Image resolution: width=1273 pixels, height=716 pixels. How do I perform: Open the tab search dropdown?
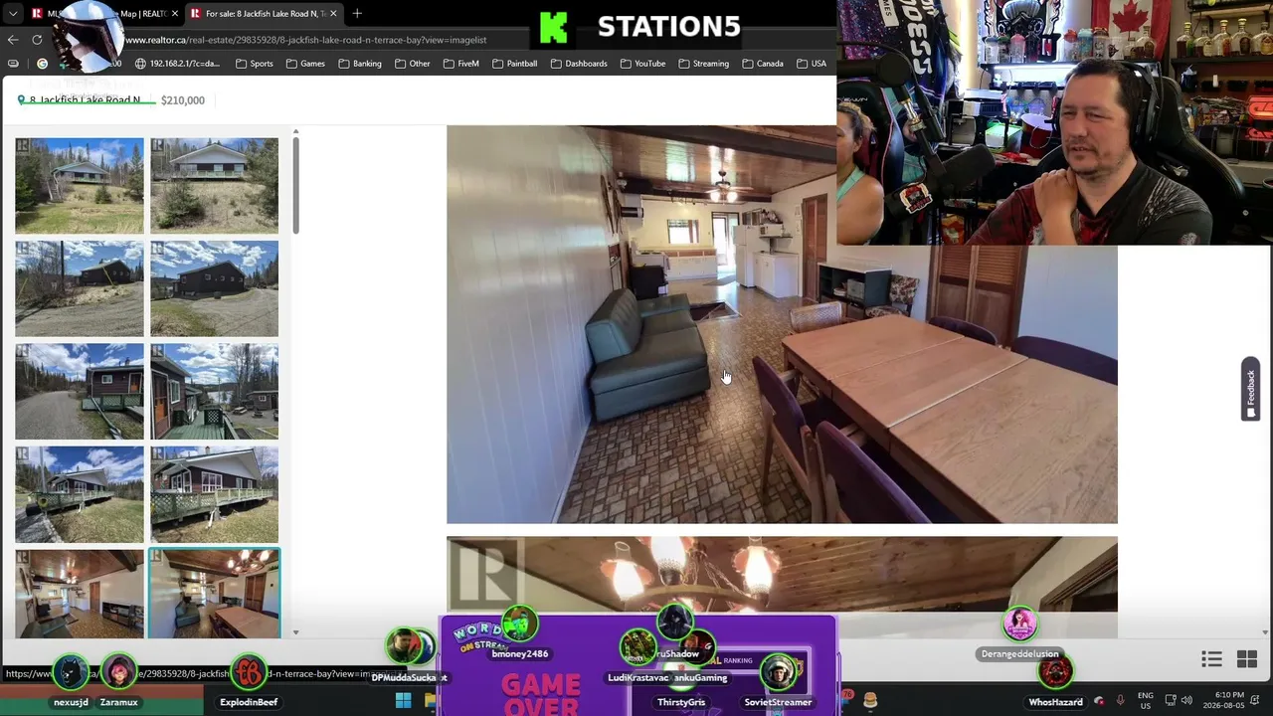pos(13,13)
